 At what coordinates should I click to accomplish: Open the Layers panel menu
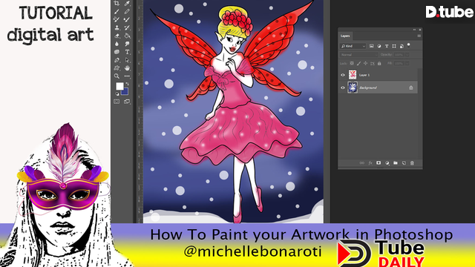pos(419,36)
